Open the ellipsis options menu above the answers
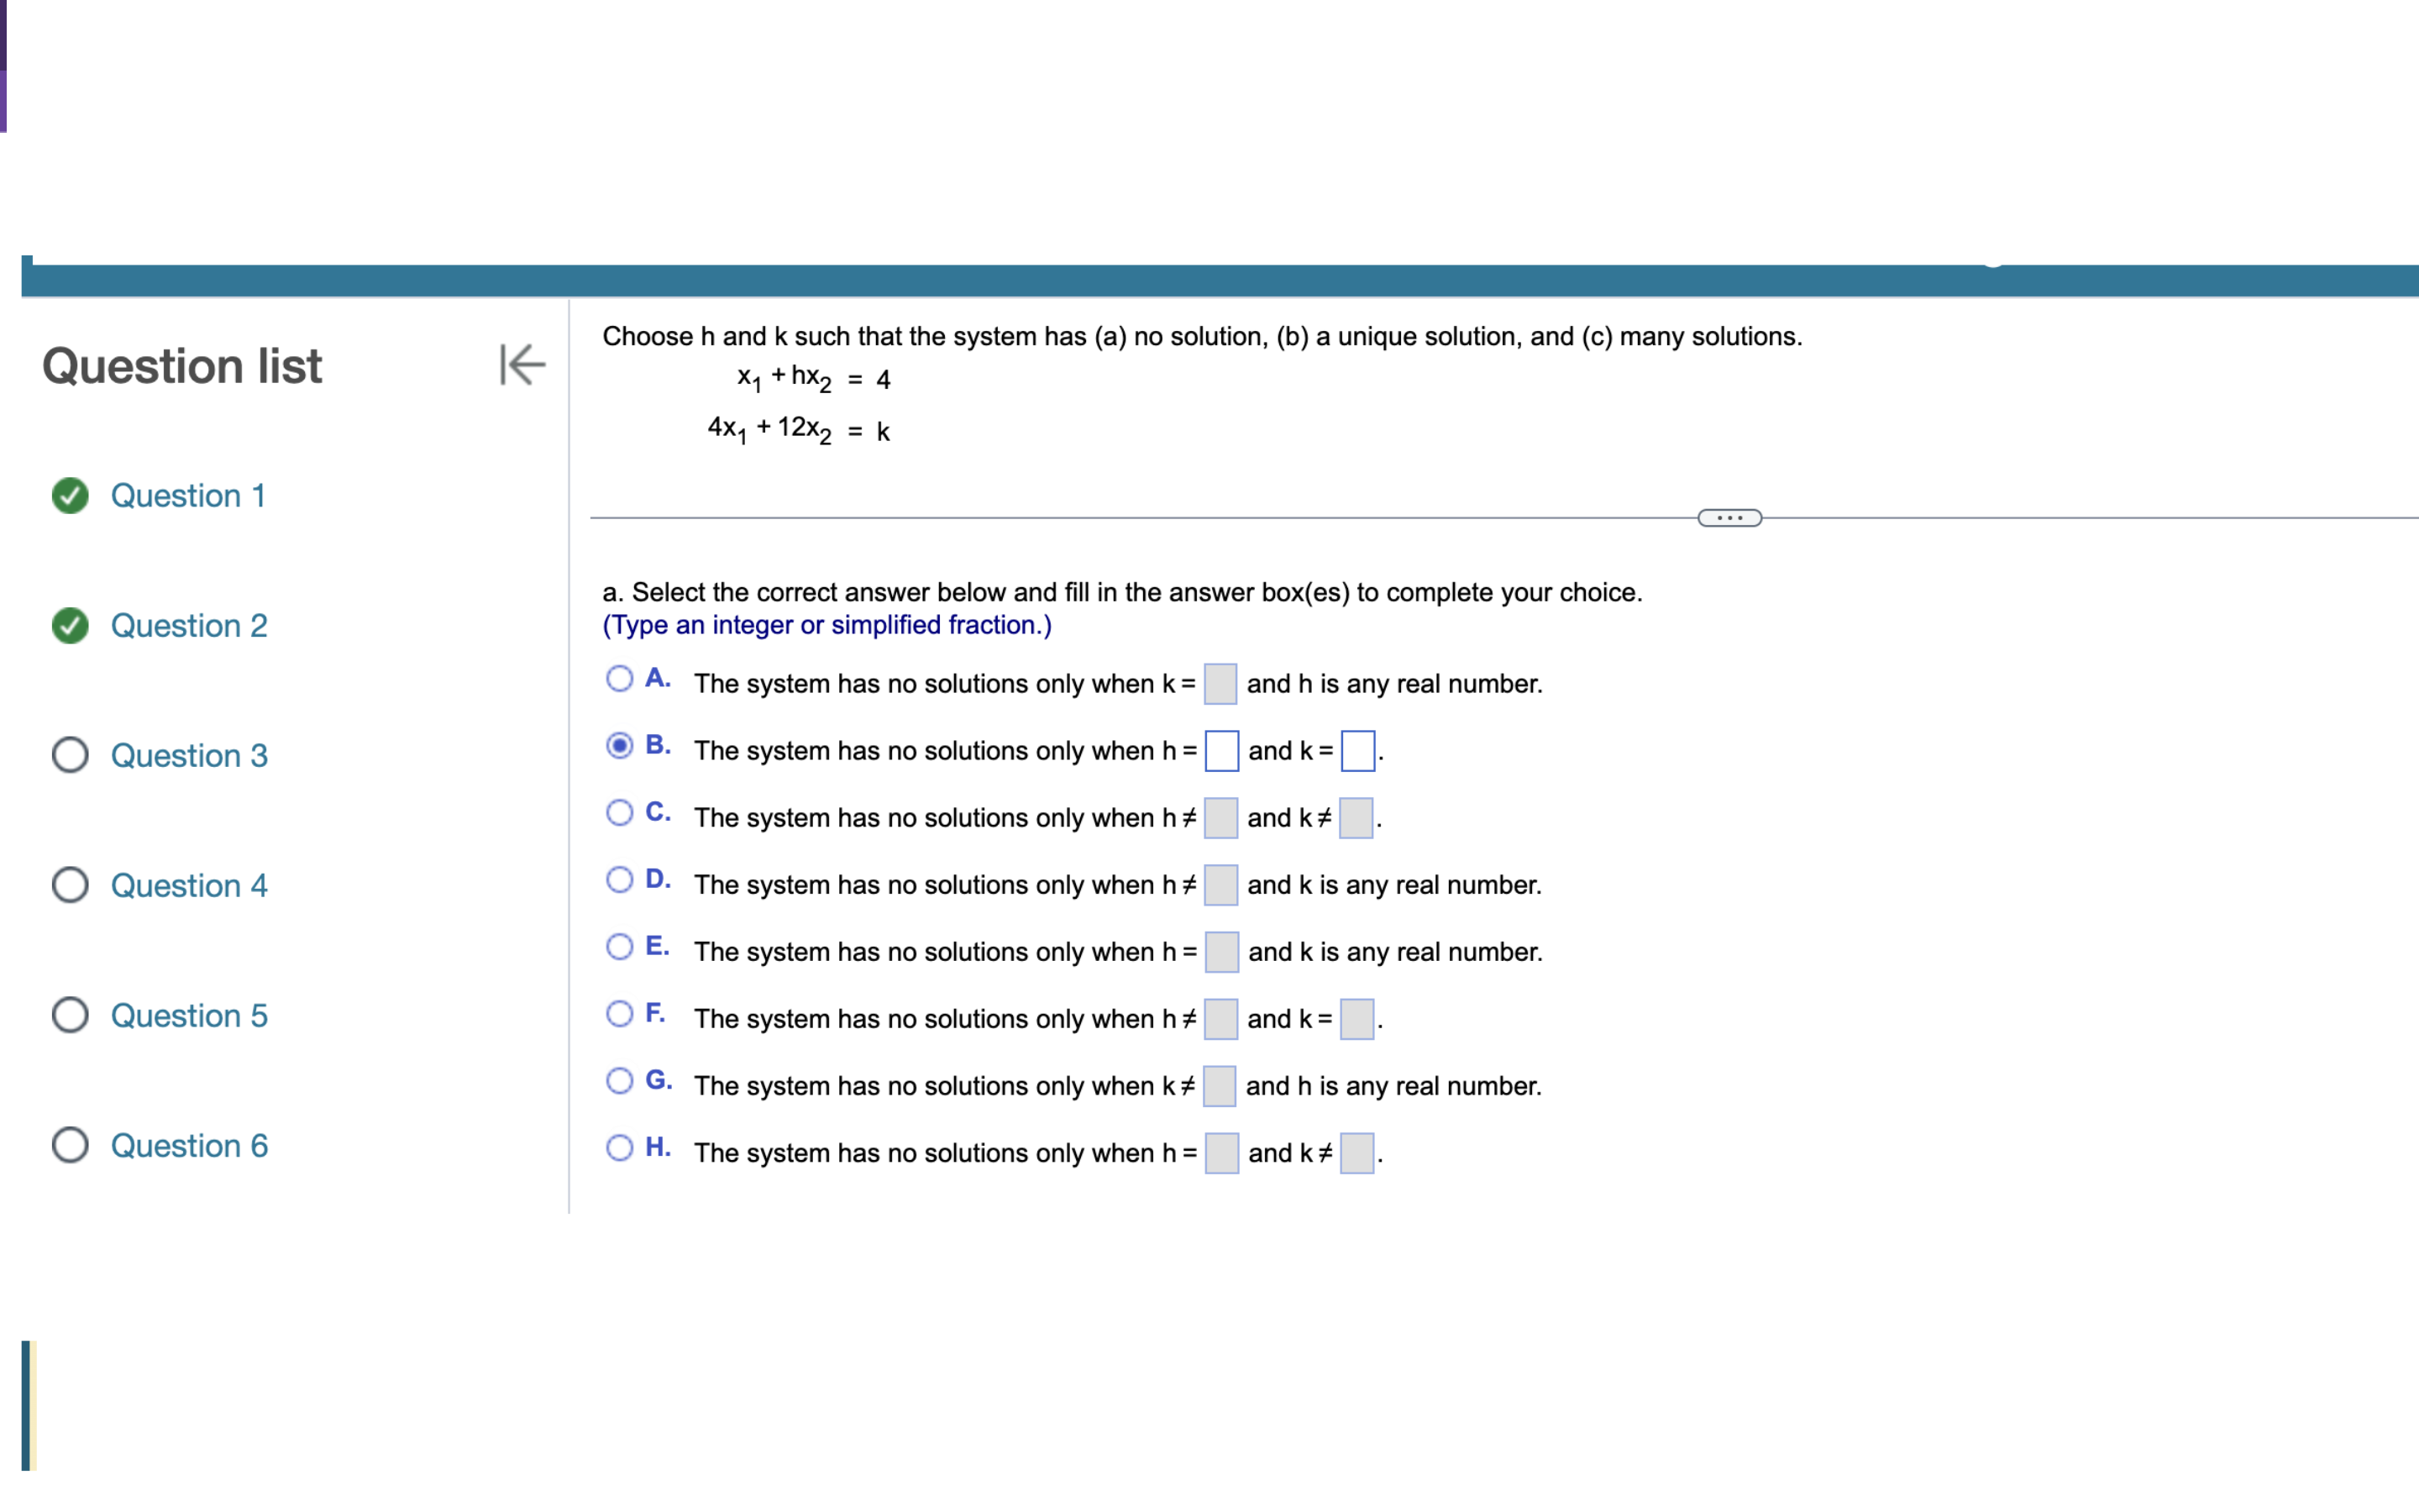This screenshot has width=2419, height=1512. (x=1729, y=517)
